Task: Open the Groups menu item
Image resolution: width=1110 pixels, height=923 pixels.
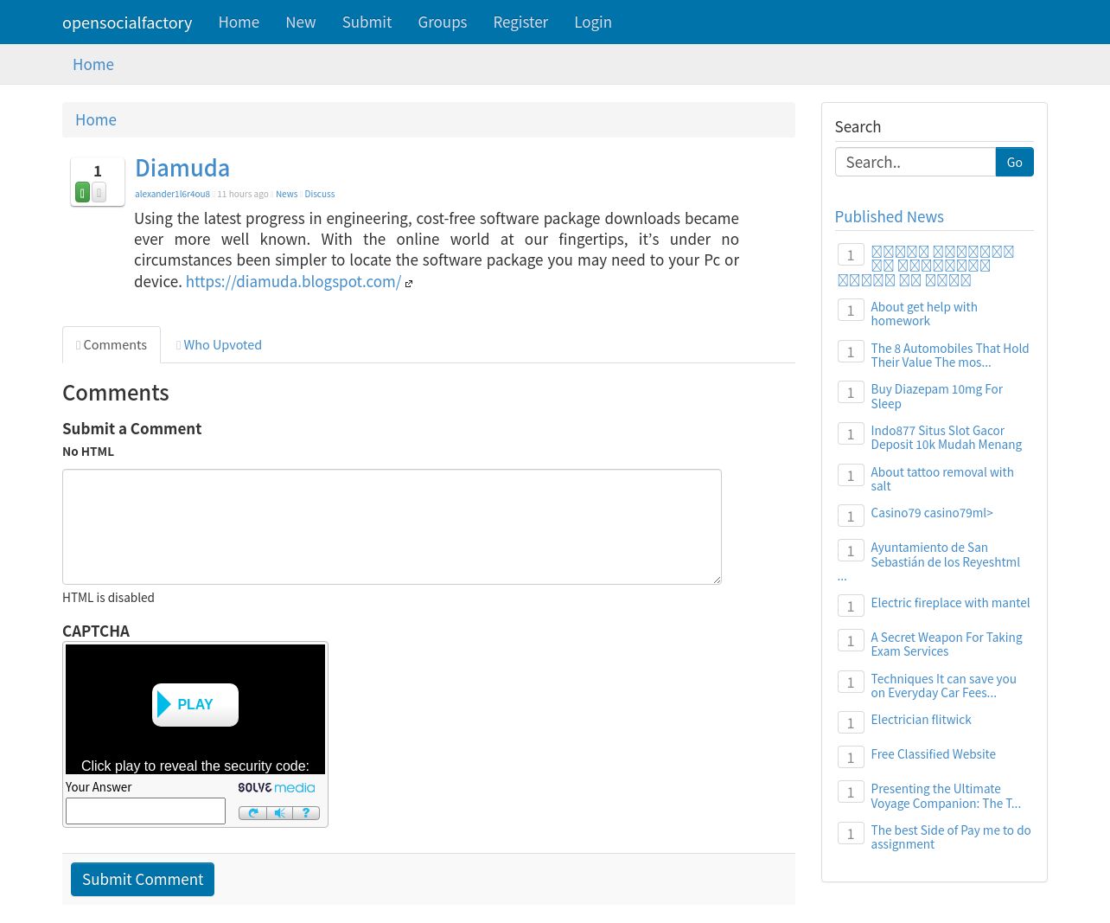Action: coord(443,22)
